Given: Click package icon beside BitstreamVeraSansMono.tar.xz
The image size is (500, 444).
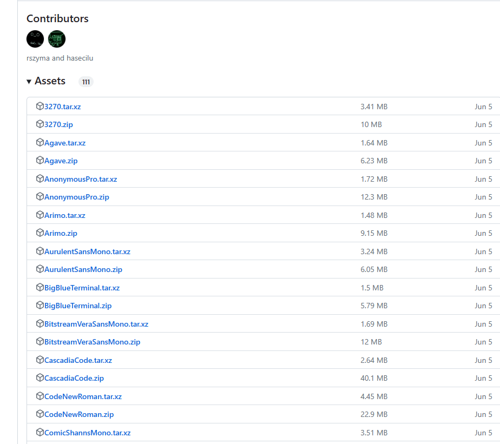Looking at the screenshot, I should [x=40, y=323].
